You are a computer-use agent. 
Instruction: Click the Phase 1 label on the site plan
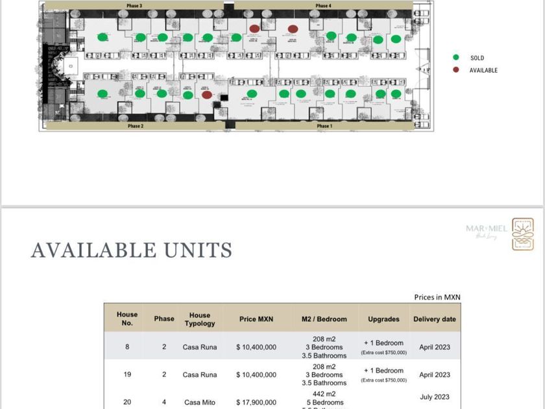pyautogui.click(x=324, y=126)
